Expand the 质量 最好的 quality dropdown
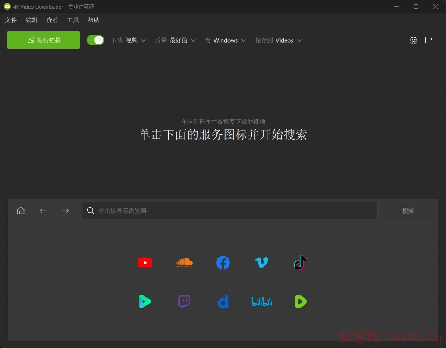Image resolution: width=446 pixels, height=348 pixels. (176, 40)
